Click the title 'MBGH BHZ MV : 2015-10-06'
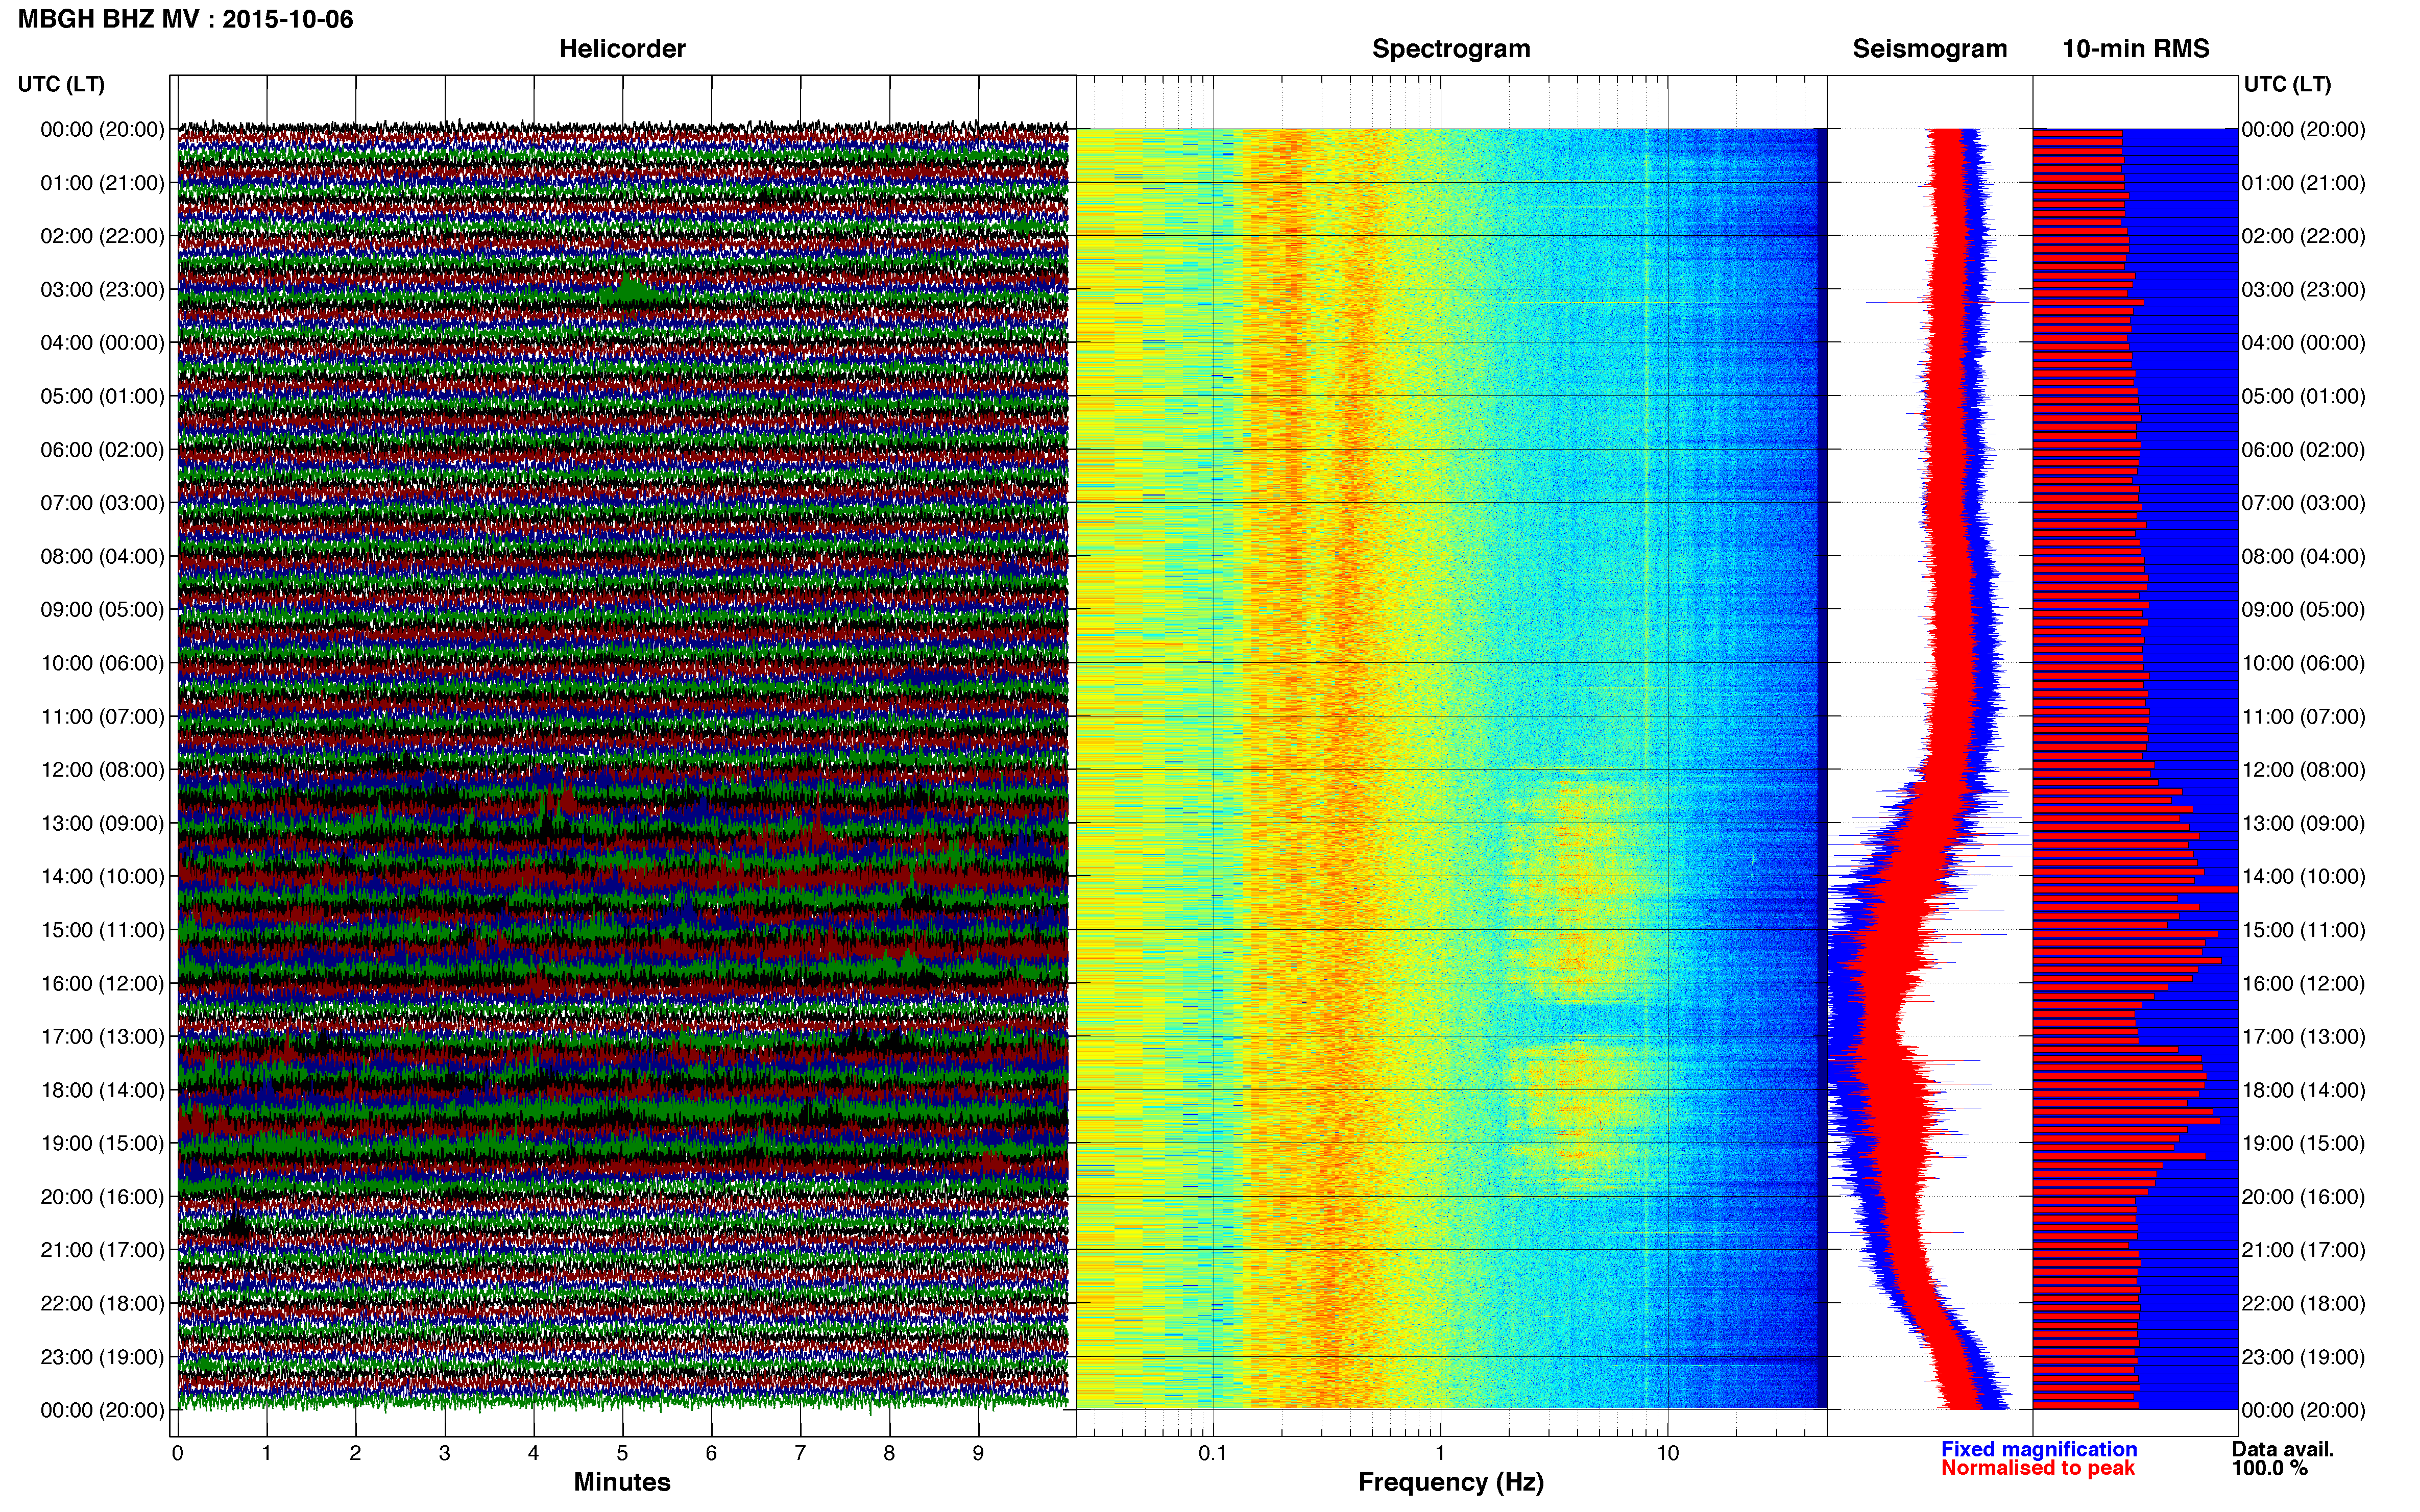This screenshot has height=1512, width=2420. pos(185,19)
